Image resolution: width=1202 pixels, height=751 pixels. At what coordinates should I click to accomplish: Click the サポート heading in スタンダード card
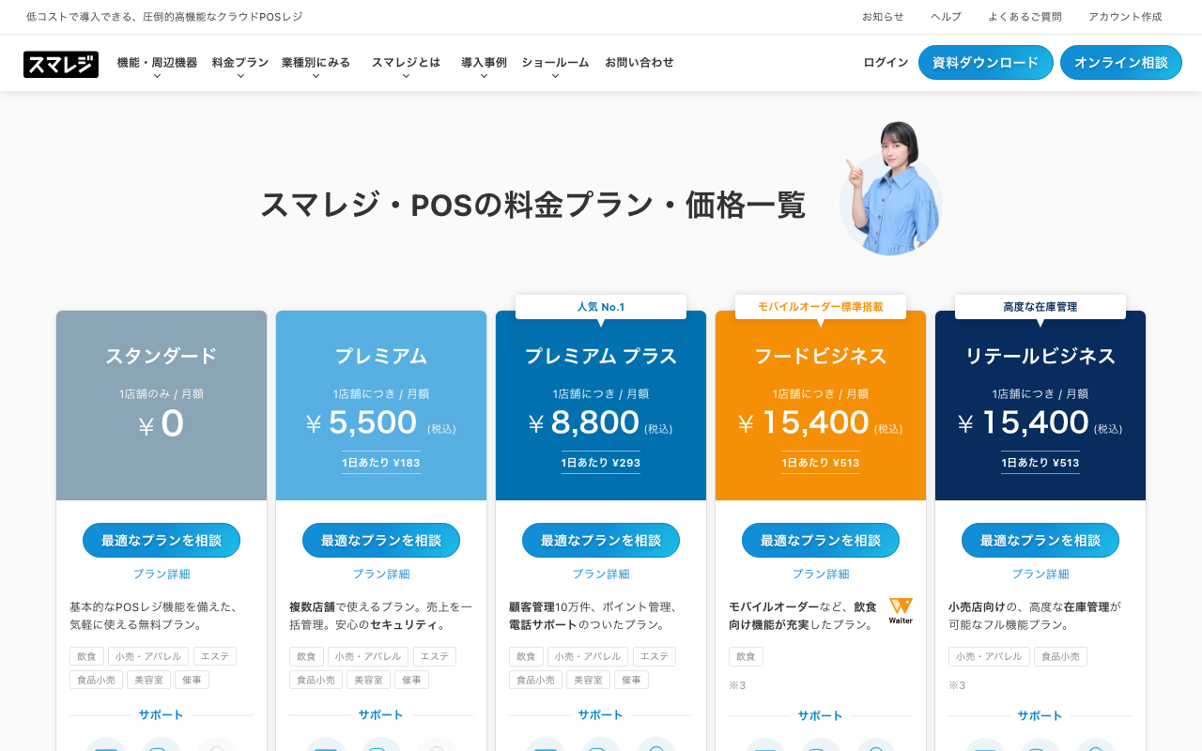[x=162, y=715]
